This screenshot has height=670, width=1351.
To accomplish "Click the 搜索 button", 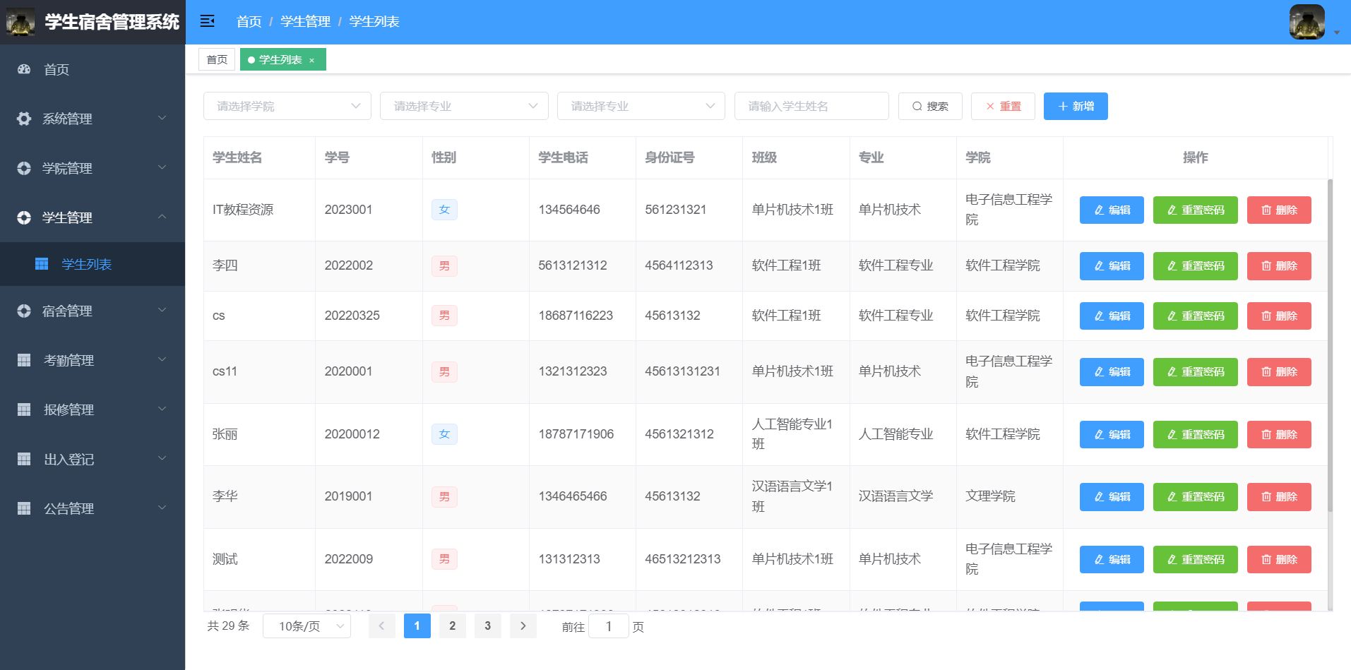I will coord(930,106).
